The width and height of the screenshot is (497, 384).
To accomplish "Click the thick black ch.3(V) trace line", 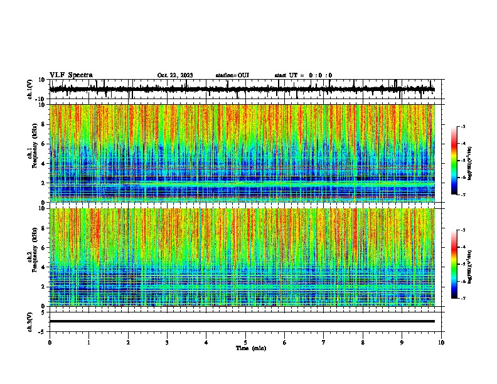I will [242, 321].
